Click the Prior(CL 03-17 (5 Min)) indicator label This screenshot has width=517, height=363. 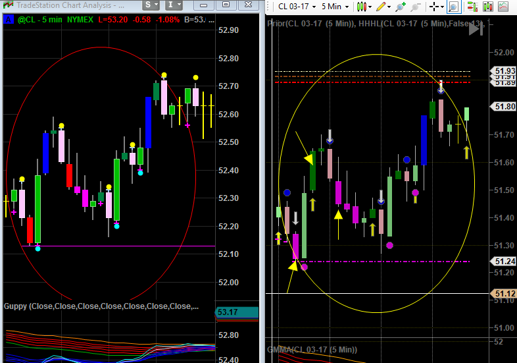tap(311, 24)
